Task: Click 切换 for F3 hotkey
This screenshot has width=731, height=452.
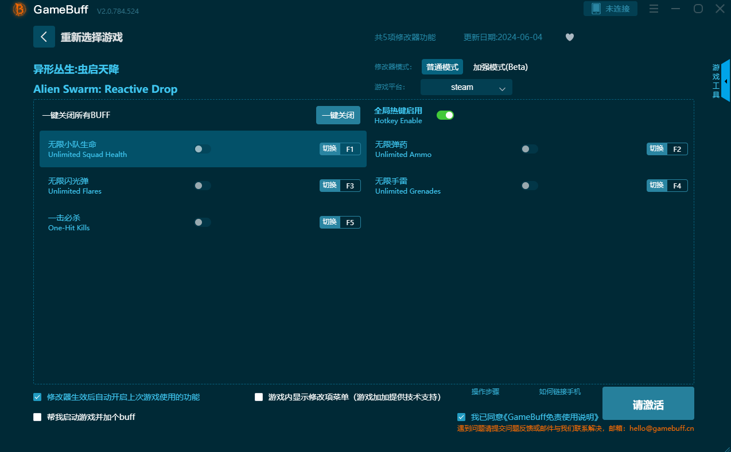Action: click(x=330, y=186)
